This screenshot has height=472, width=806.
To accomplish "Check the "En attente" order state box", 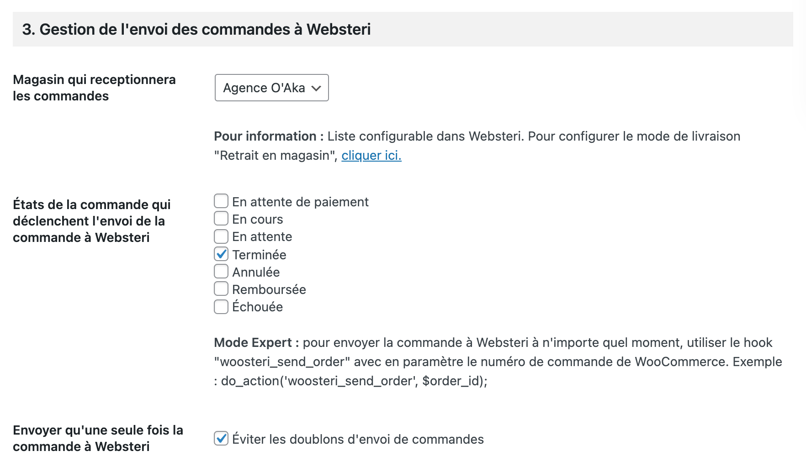I will (x=221, y=236).
